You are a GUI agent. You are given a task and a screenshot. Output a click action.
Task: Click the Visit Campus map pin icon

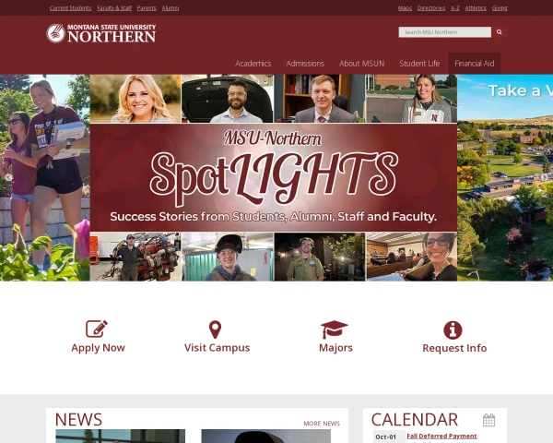point(215,329)
